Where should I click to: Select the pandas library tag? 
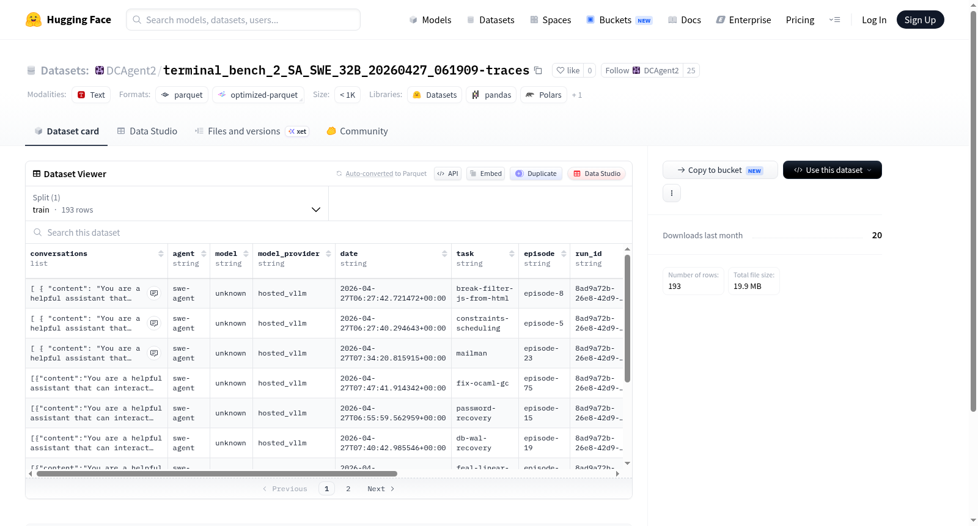coord(491,95)
